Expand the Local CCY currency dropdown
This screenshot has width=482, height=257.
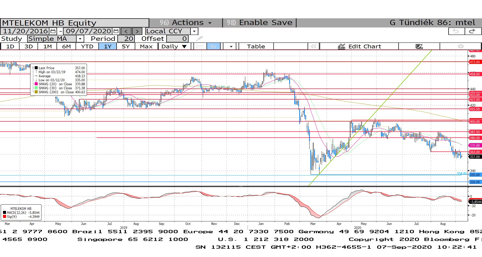(x=194, y=31)
